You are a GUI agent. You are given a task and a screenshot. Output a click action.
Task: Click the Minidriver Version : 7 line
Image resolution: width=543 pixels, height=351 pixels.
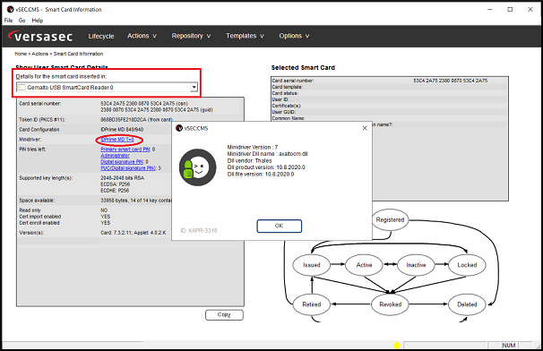pyautogui.click(x=253, y=147)
